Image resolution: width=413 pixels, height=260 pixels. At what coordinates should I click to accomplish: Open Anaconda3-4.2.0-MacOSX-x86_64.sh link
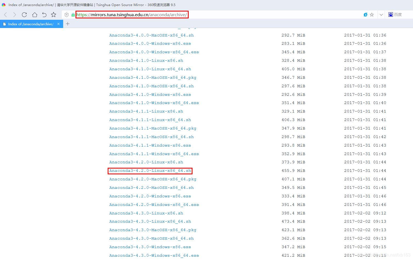[x=151, y=188]
